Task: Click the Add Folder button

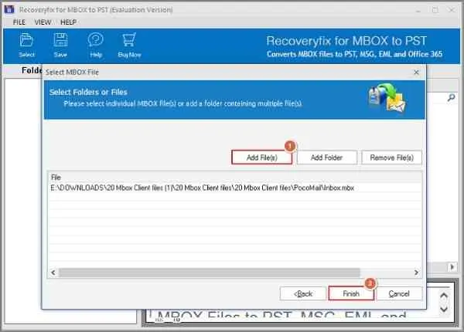Action: pos(326,158)
